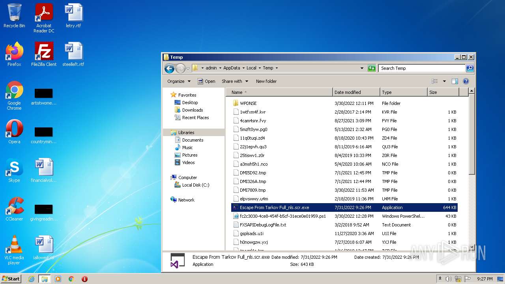Viewport: 505px width, 284px height.
Task: Change your view icon in toolbar
Action: click(434, 81)
